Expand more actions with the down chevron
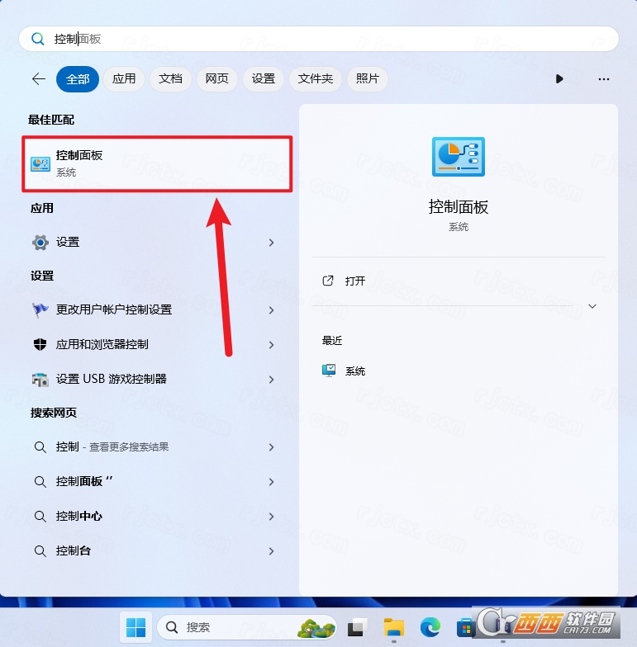The height and width of the screenshot is (647, 637). 592,306
